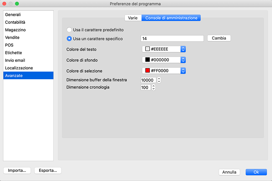
Task: Select 'Usa il carattere predefinito' radio button
Action: 69,30
